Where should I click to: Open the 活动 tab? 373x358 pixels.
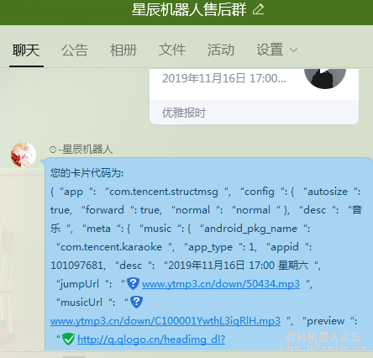click(x=221, y=50)
